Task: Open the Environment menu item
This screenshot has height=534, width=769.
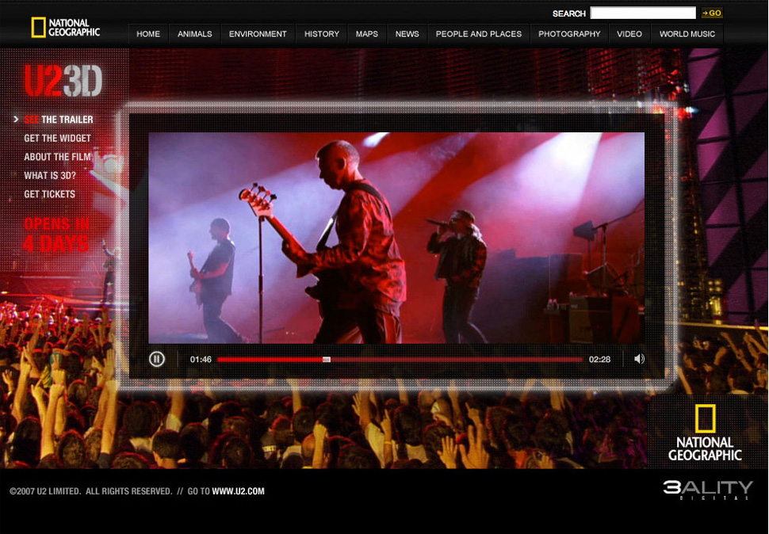Action: (258, 34)
